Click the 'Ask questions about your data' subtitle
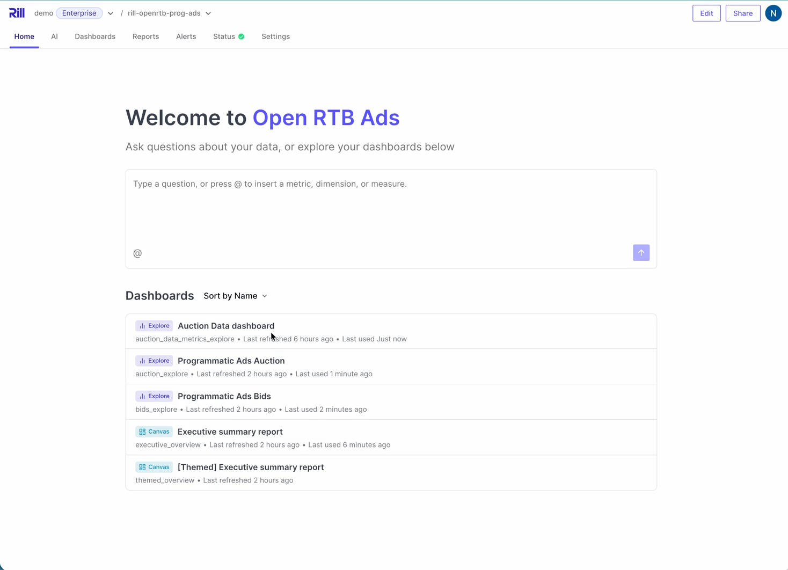Screen dimensions: 788x570 coord(290,147)
